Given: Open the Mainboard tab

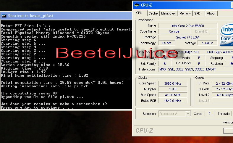Looking at the screenshot, I should point(169,13).
